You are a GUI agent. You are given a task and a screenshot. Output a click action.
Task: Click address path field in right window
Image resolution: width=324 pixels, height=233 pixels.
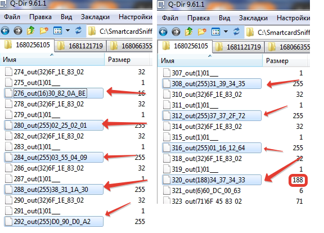pos(277,32)
